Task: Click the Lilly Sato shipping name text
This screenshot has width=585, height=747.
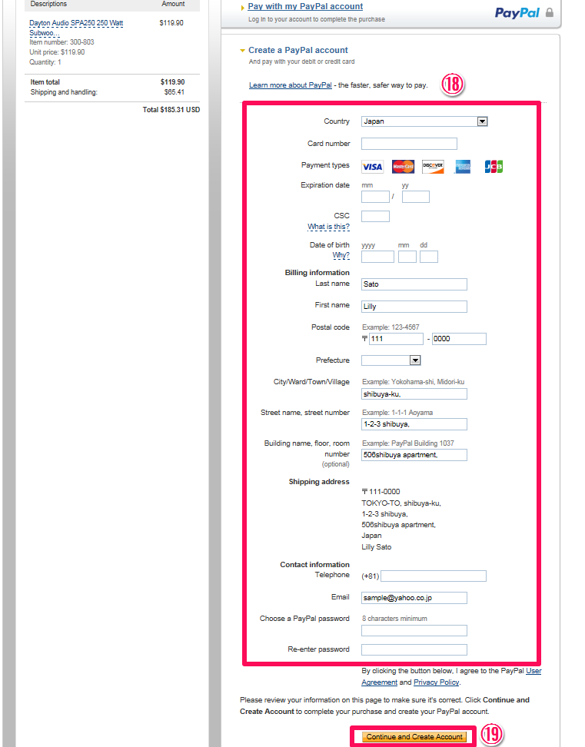Action: (x=377, y=547)
